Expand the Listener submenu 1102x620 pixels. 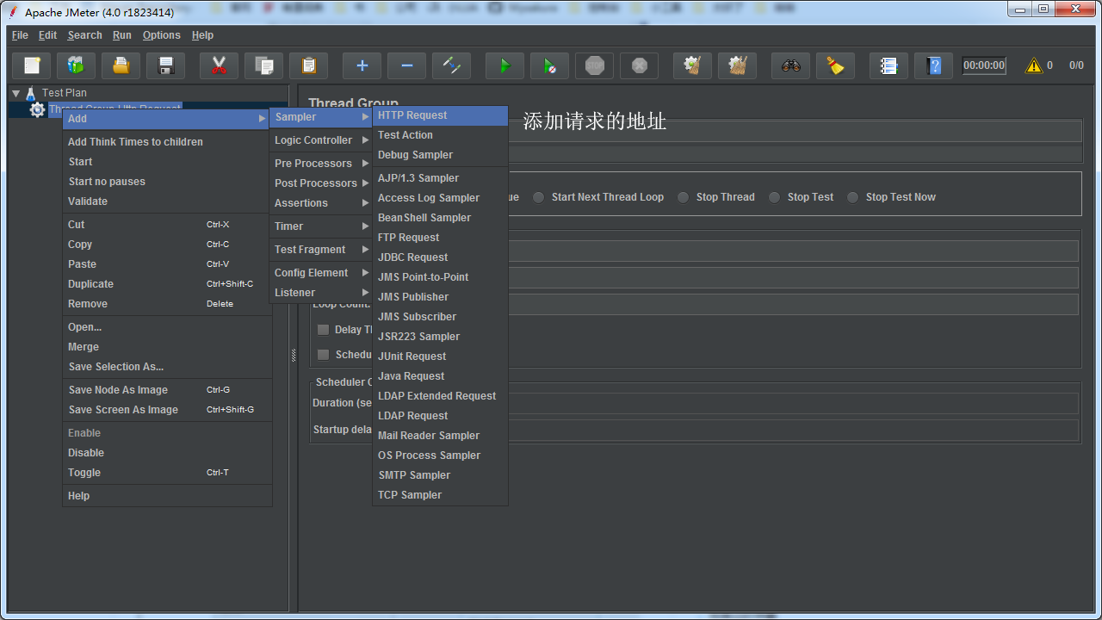[x=321, y=293]
